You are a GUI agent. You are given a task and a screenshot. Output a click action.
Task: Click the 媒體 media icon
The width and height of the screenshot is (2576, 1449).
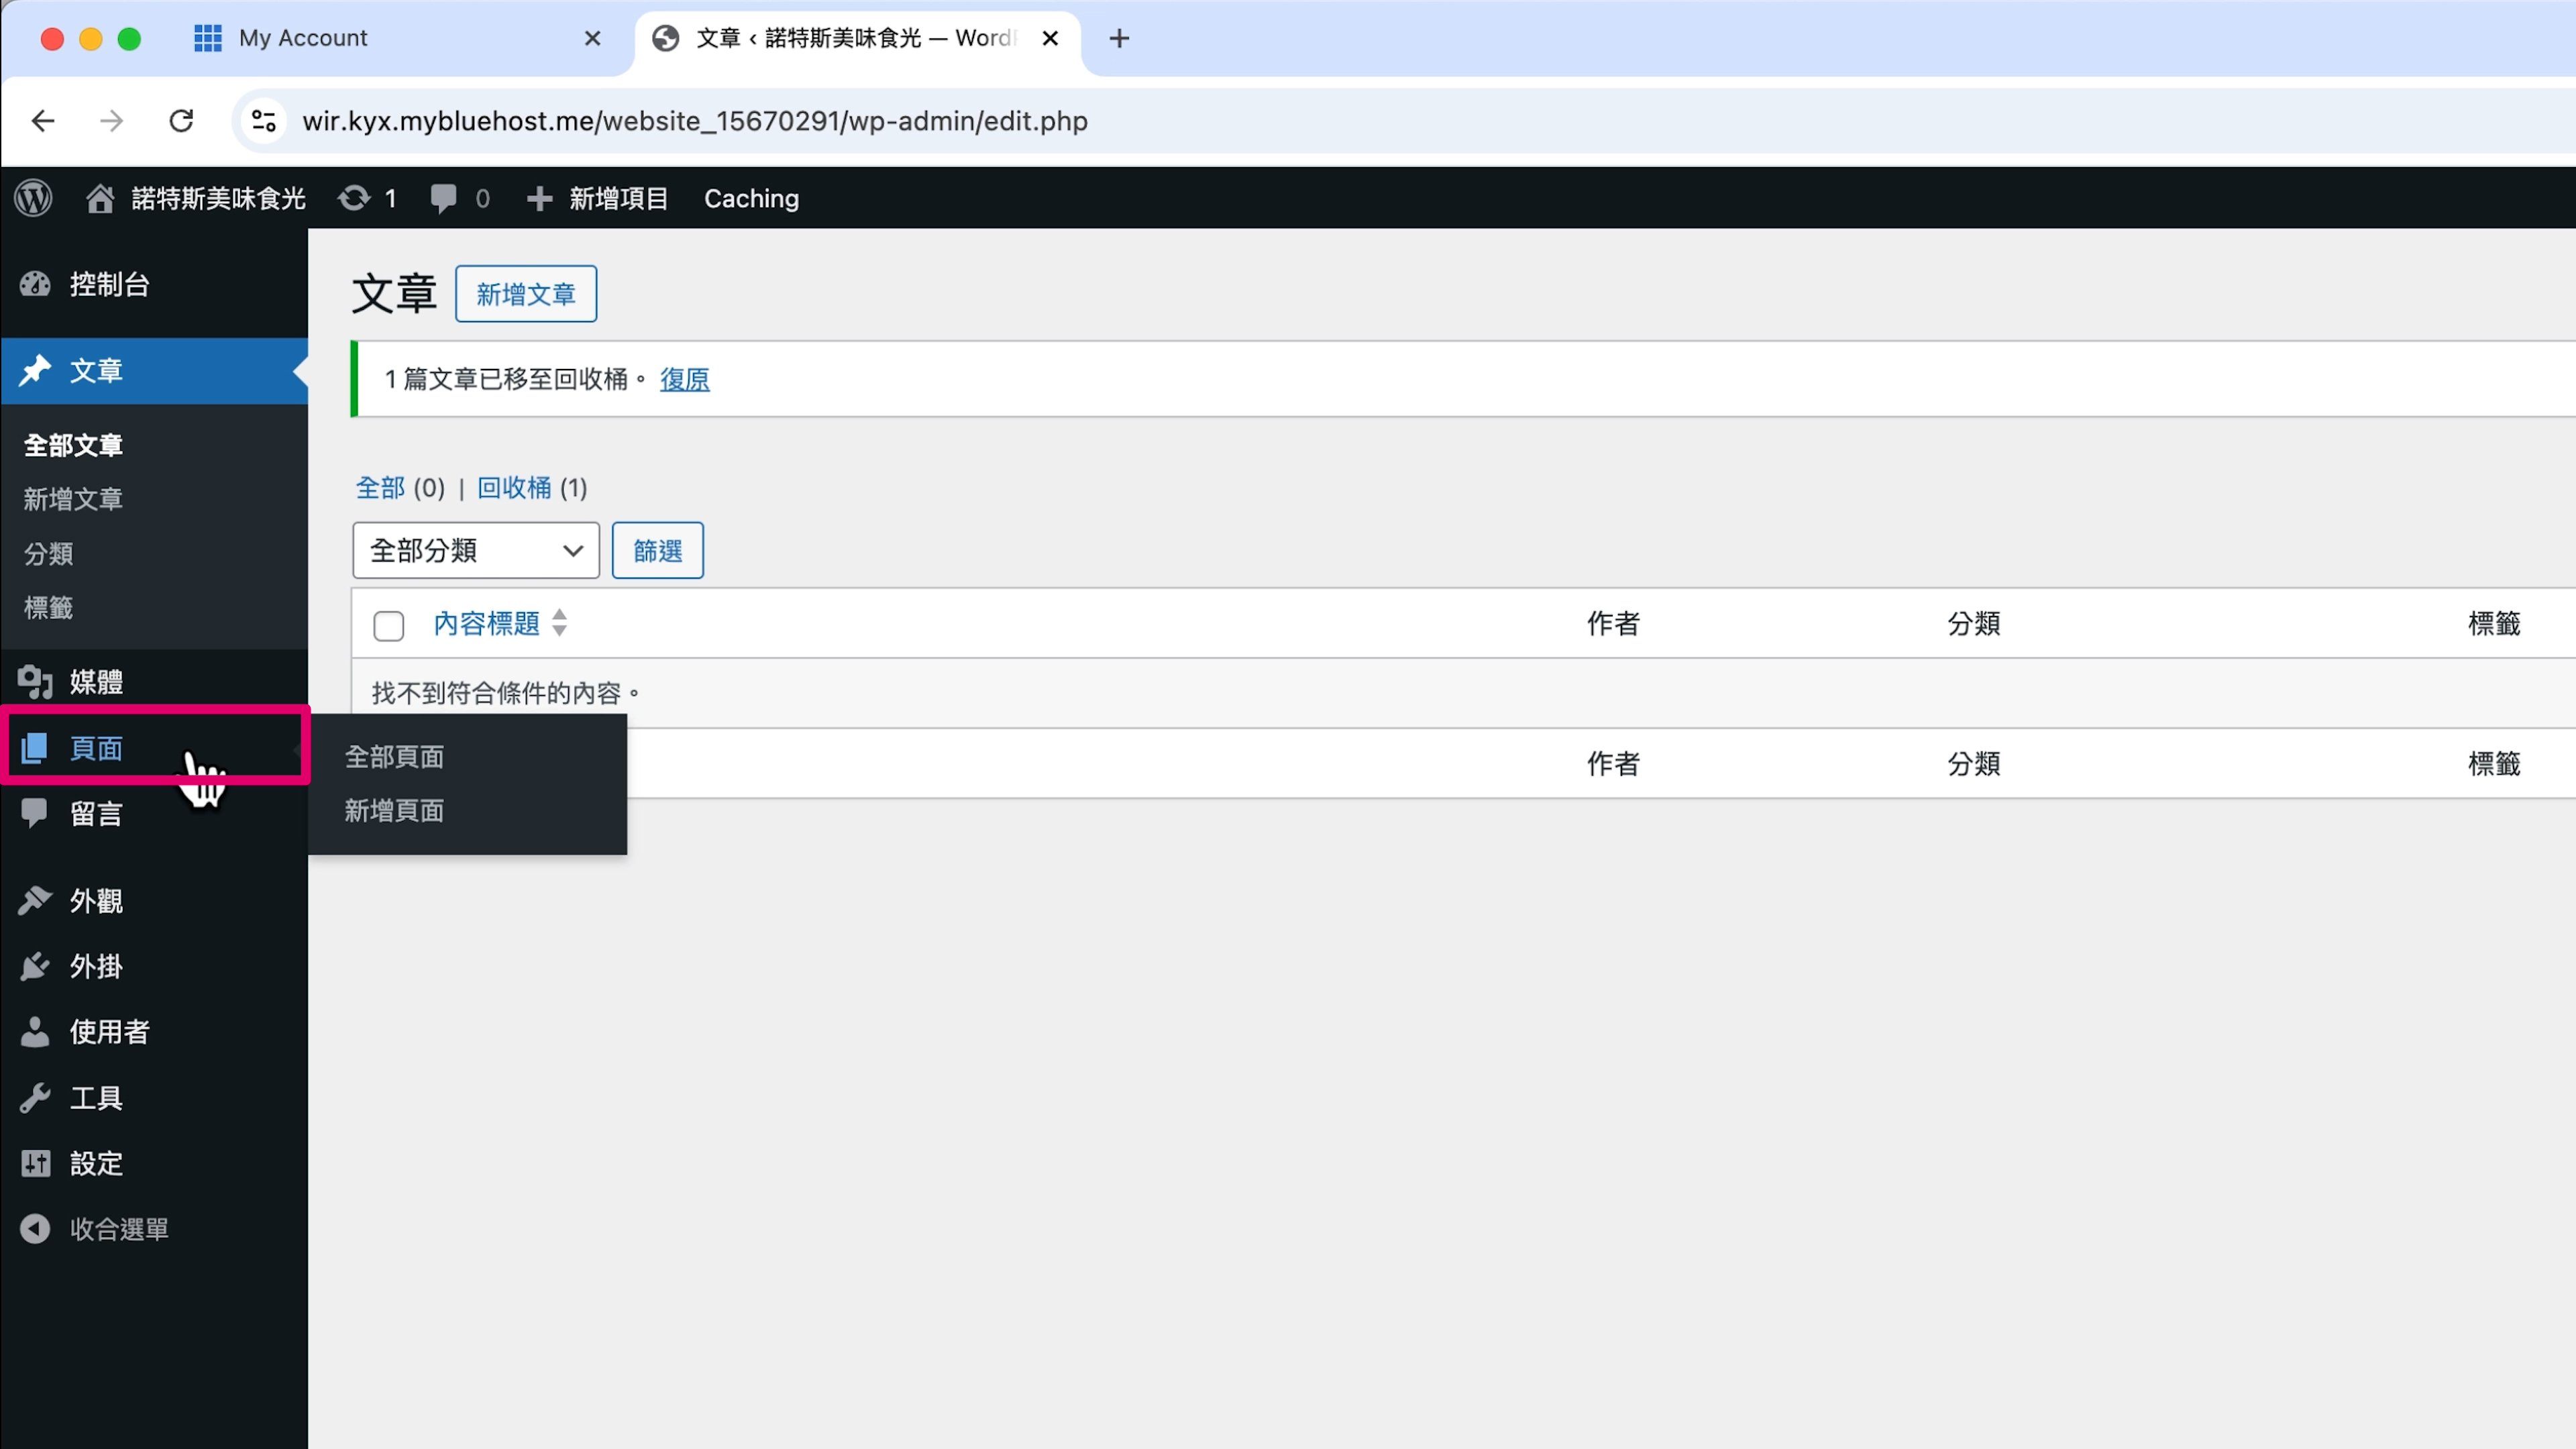point(35,682)
